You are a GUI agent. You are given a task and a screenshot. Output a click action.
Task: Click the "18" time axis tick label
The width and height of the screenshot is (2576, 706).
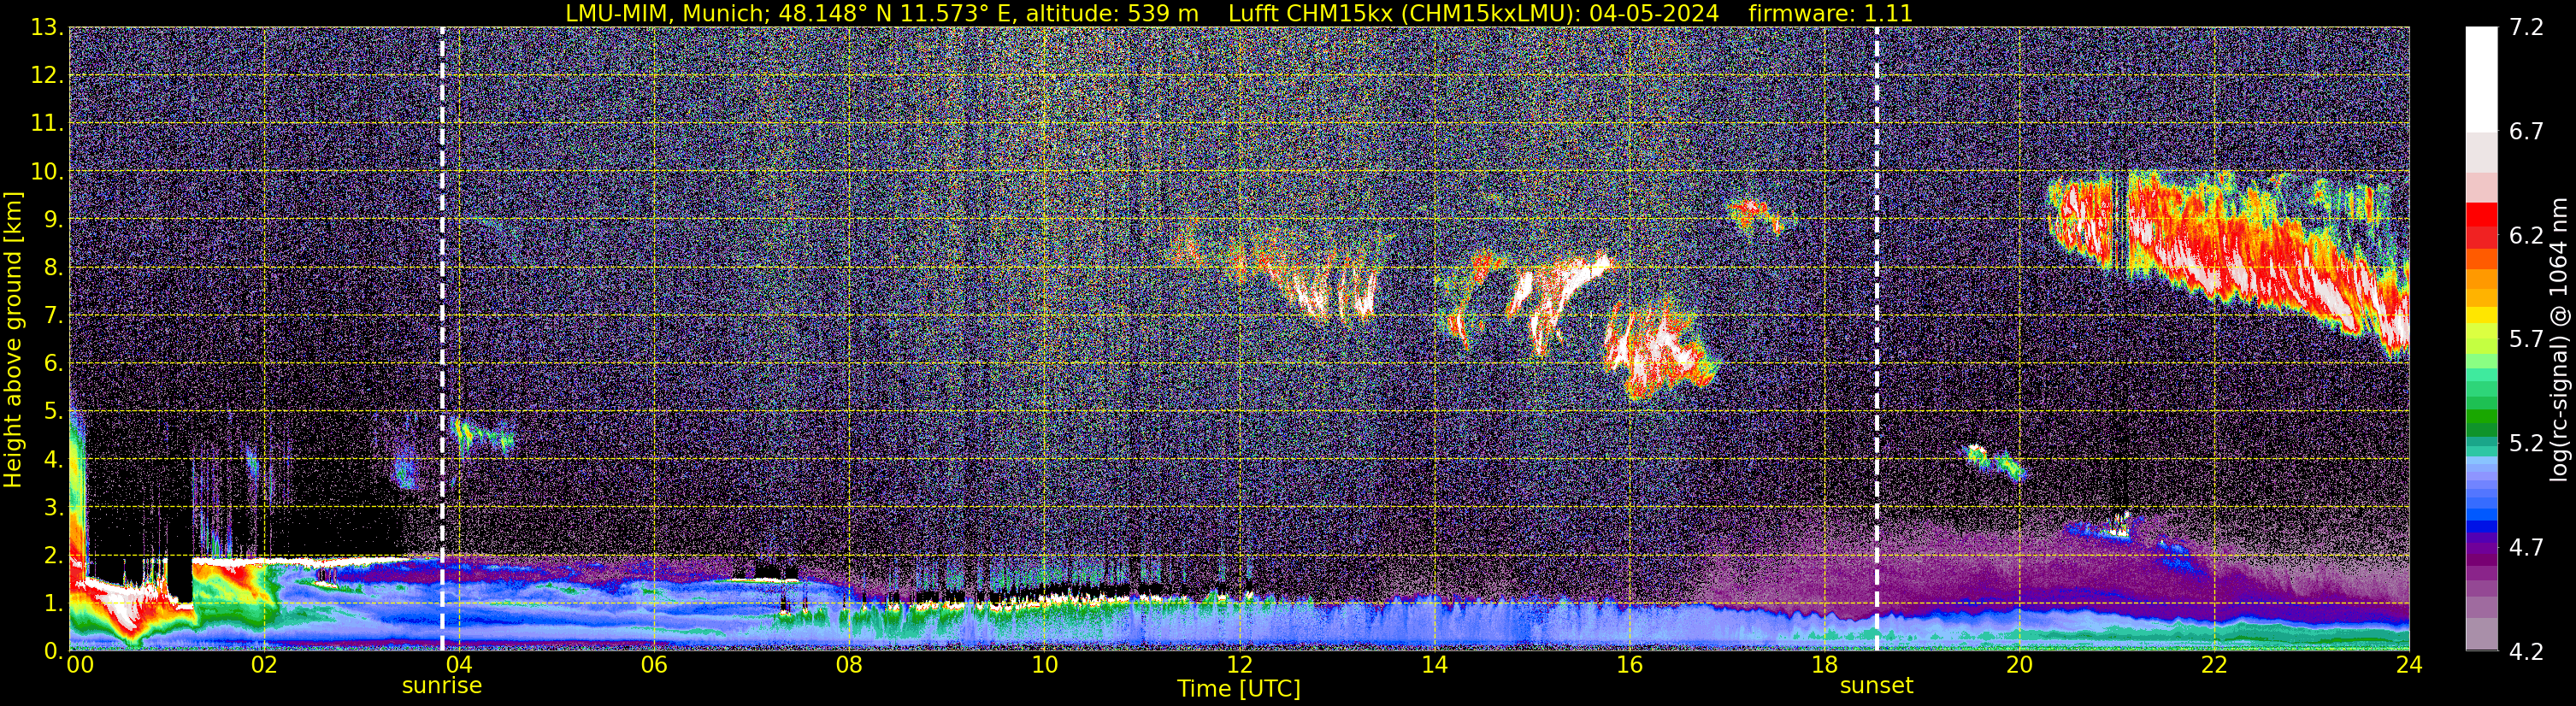(1824, 664)
